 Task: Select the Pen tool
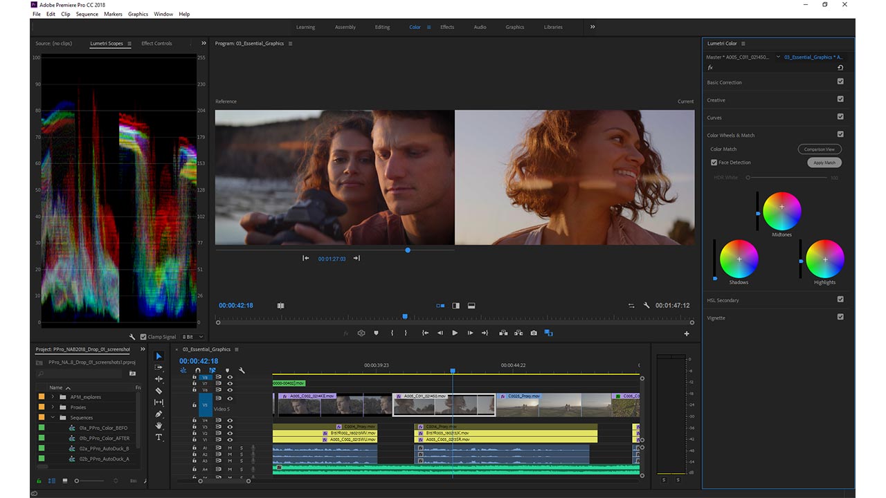tap(159, 414)
